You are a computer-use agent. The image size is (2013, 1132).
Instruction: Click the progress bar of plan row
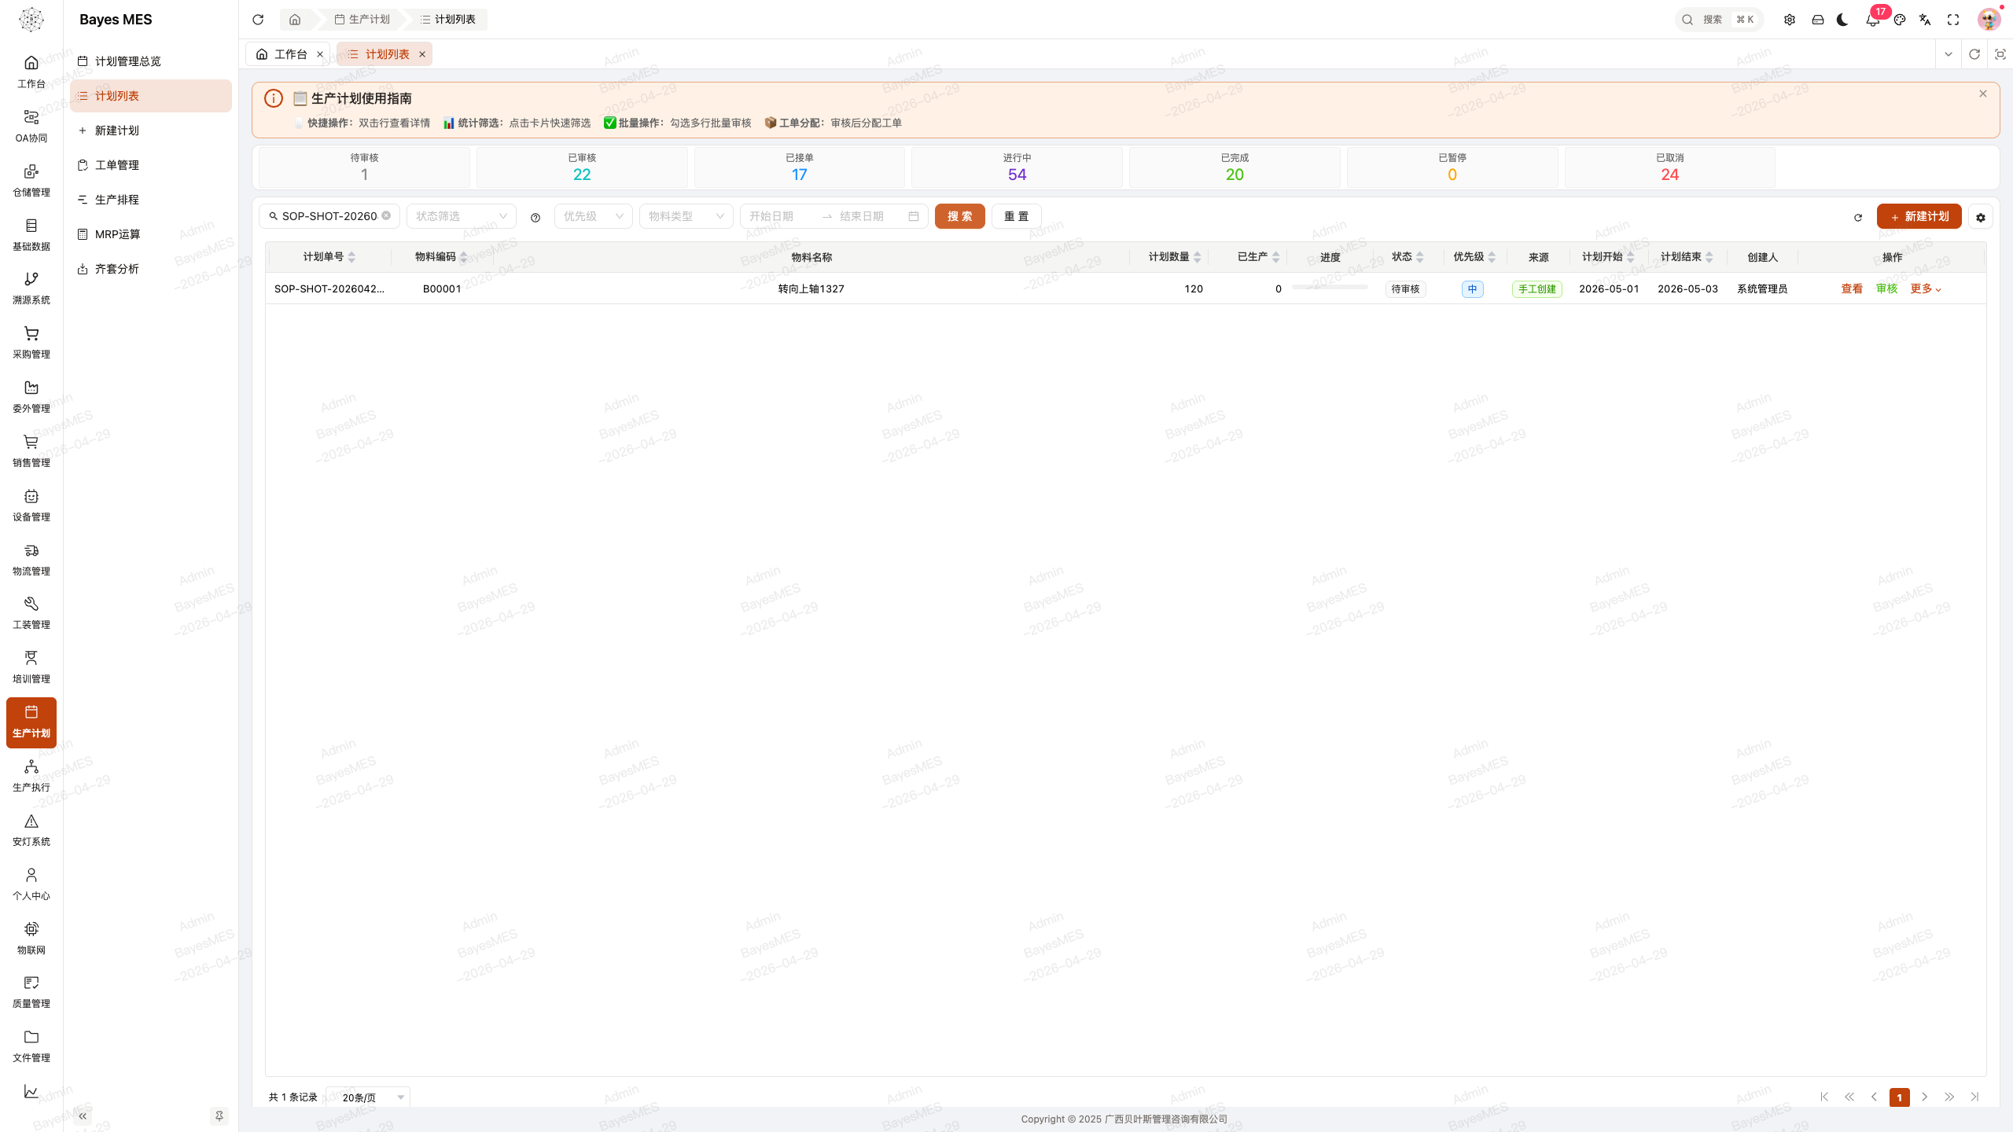(1330, 288)
